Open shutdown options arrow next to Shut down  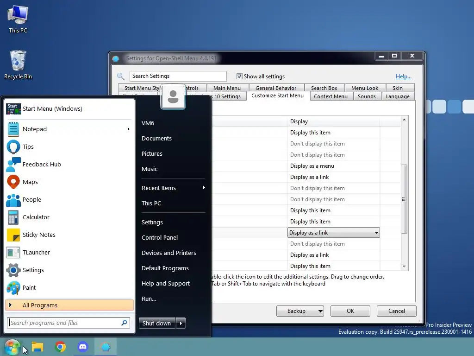point(181,323)
